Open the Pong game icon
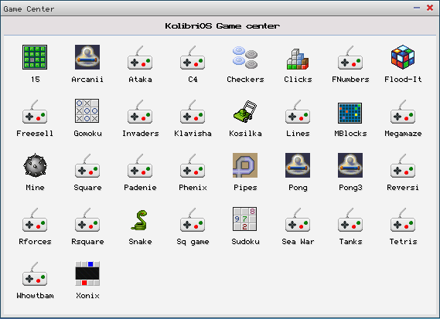The height and width of the screenshot is (319, 440). click(x=298, y=165)
